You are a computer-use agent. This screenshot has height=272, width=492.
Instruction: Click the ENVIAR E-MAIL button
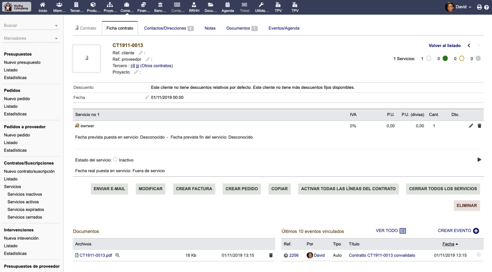(x=109, y=189)
